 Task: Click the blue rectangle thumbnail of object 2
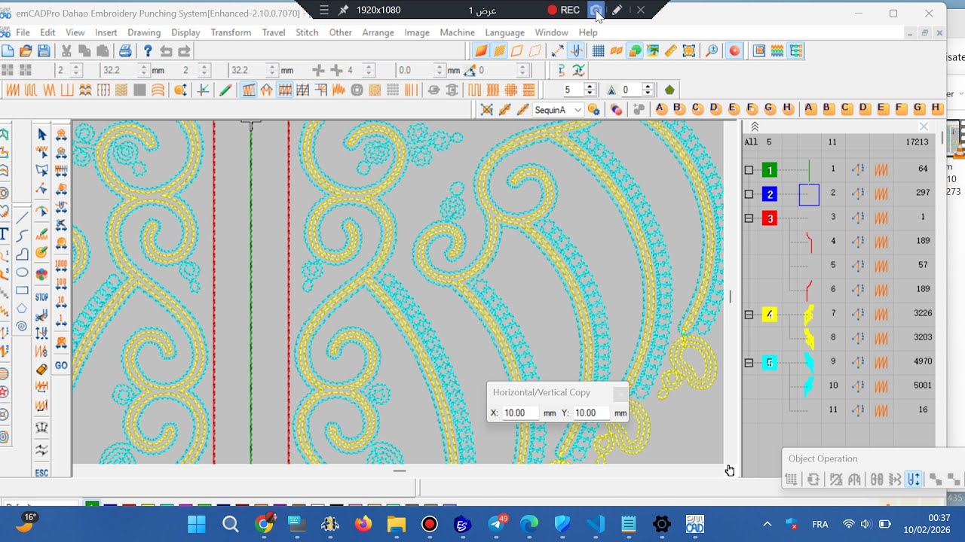[x=809, y=194]
